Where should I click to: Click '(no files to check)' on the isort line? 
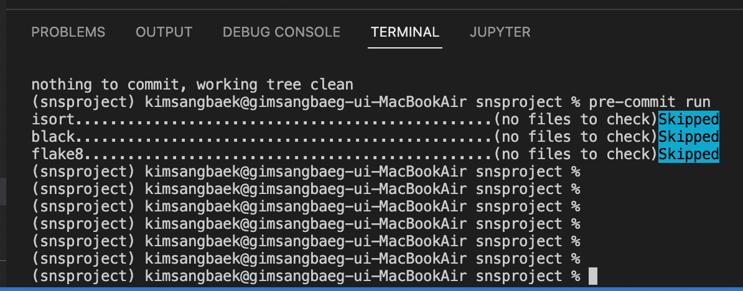point(576,119)
